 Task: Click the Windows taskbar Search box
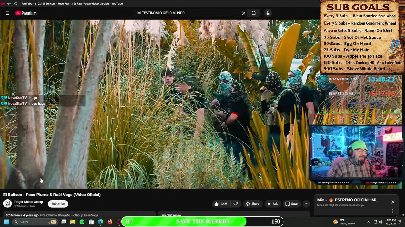coord(35,222)
